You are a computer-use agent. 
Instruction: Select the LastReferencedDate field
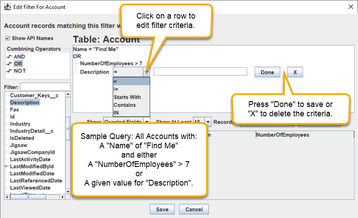pyautogui.click(x=36, y=181)
